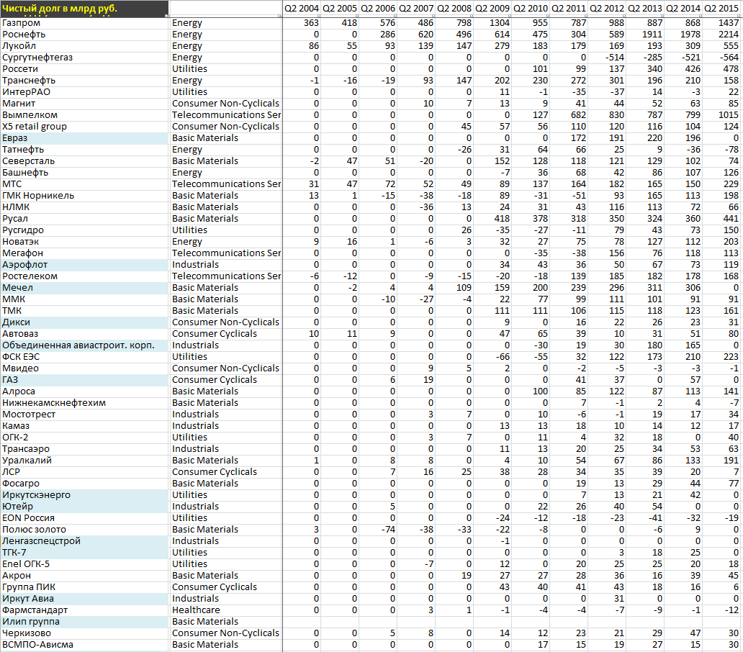The image size is (743, 652).
Task: Select the ОГК-2 cell
Action: point(84,438)
